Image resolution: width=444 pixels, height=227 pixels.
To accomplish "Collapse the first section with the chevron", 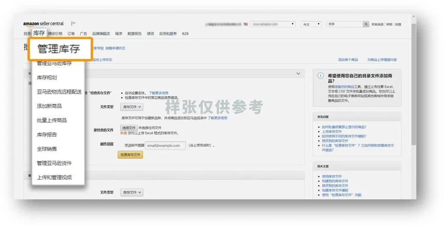I will (298, 74).
